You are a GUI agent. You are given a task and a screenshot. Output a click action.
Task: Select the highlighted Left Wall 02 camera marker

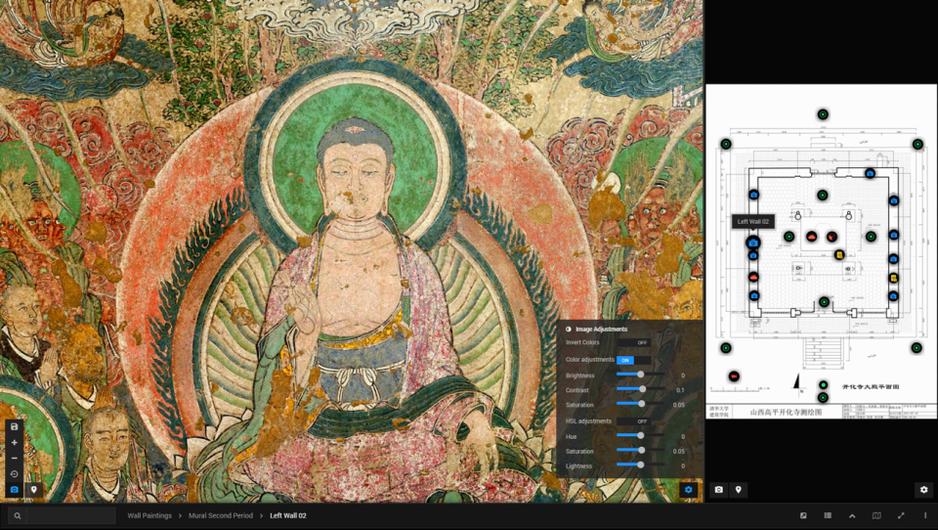click(753, 243)
